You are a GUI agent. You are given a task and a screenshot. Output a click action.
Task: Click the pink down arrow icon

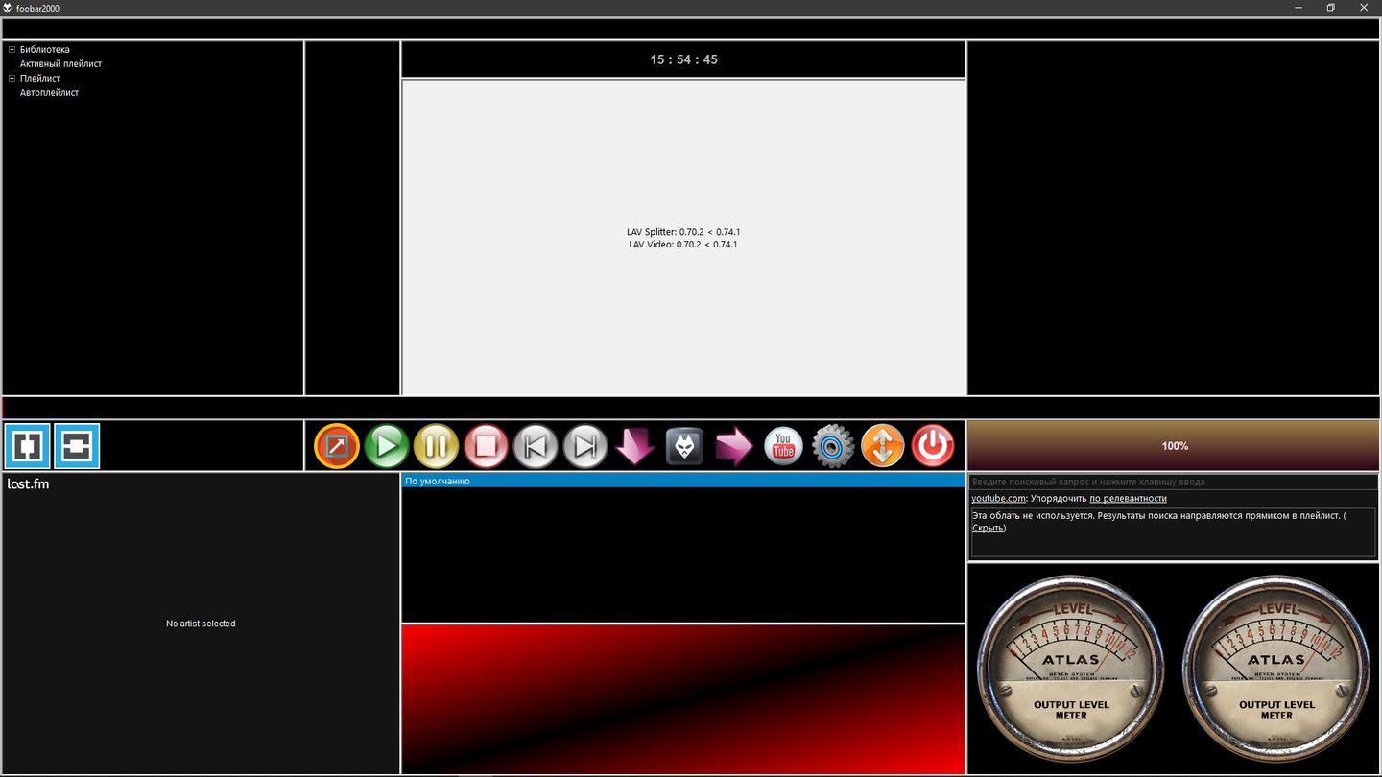pos(634,446)
